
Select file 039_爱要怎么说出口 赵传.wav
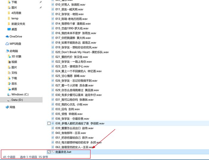click(74, 128)
